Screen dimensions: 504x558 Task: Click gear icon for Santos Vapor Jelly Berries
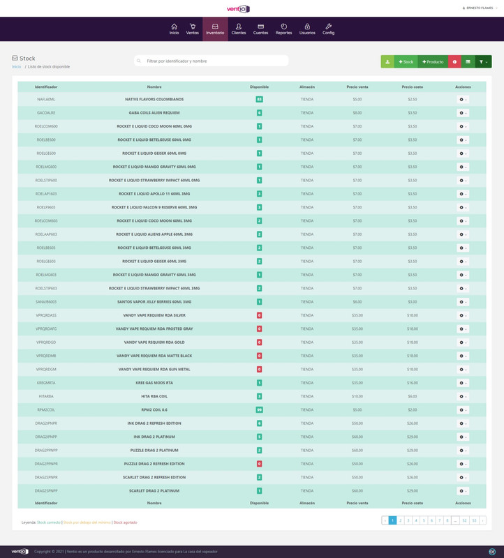click(463, 302)
